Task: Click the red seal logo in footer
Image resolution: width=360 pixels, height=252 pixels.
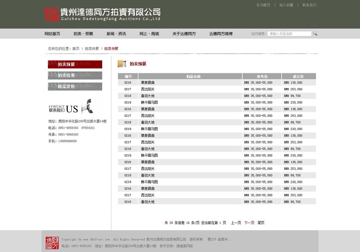Action: click(52, 243)
